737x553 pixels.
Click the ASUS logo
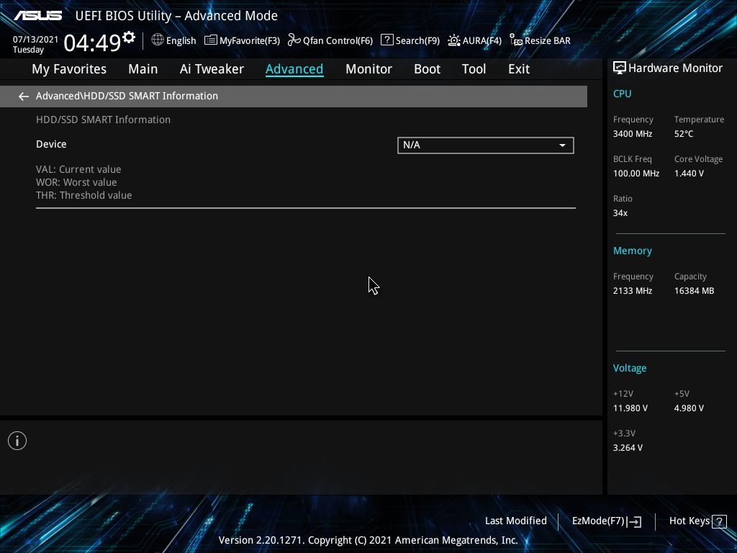(x=38, y=16)
